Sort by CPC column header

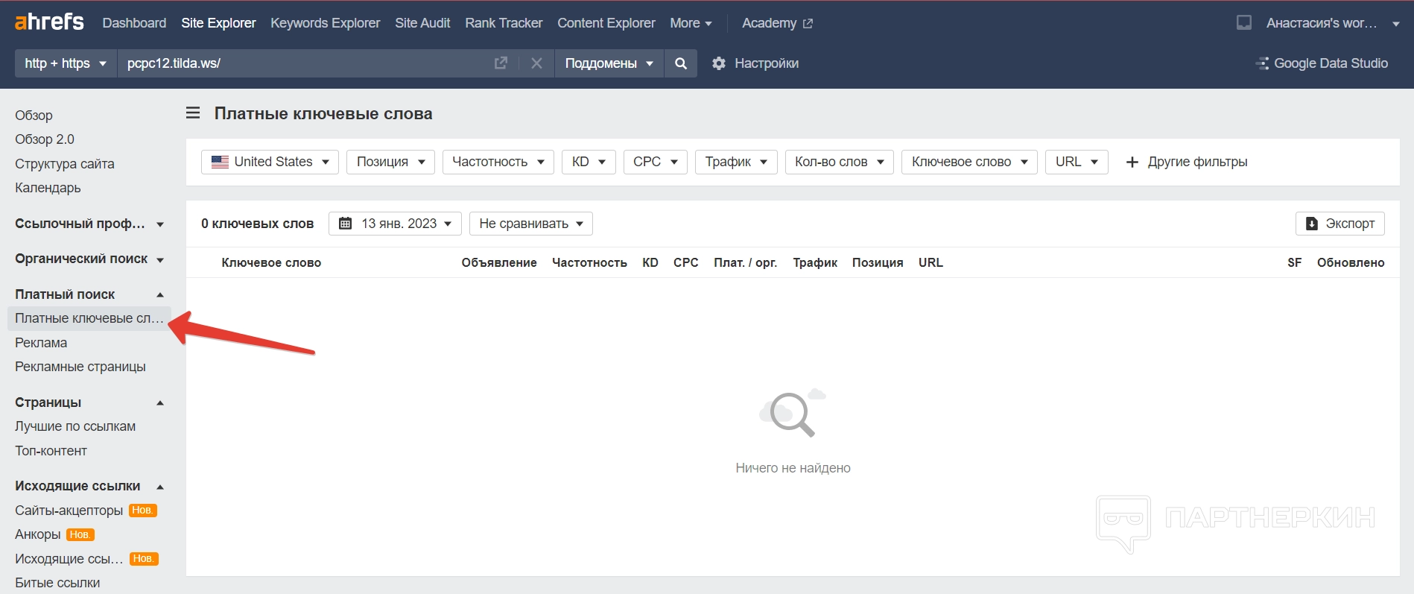pos(686,262)
